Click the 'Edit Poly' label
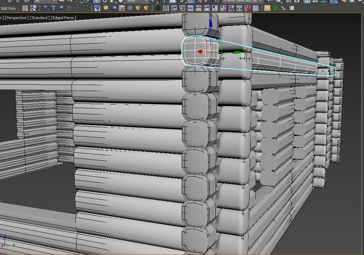Screen dimensions: 364x255 coord(8,8)
